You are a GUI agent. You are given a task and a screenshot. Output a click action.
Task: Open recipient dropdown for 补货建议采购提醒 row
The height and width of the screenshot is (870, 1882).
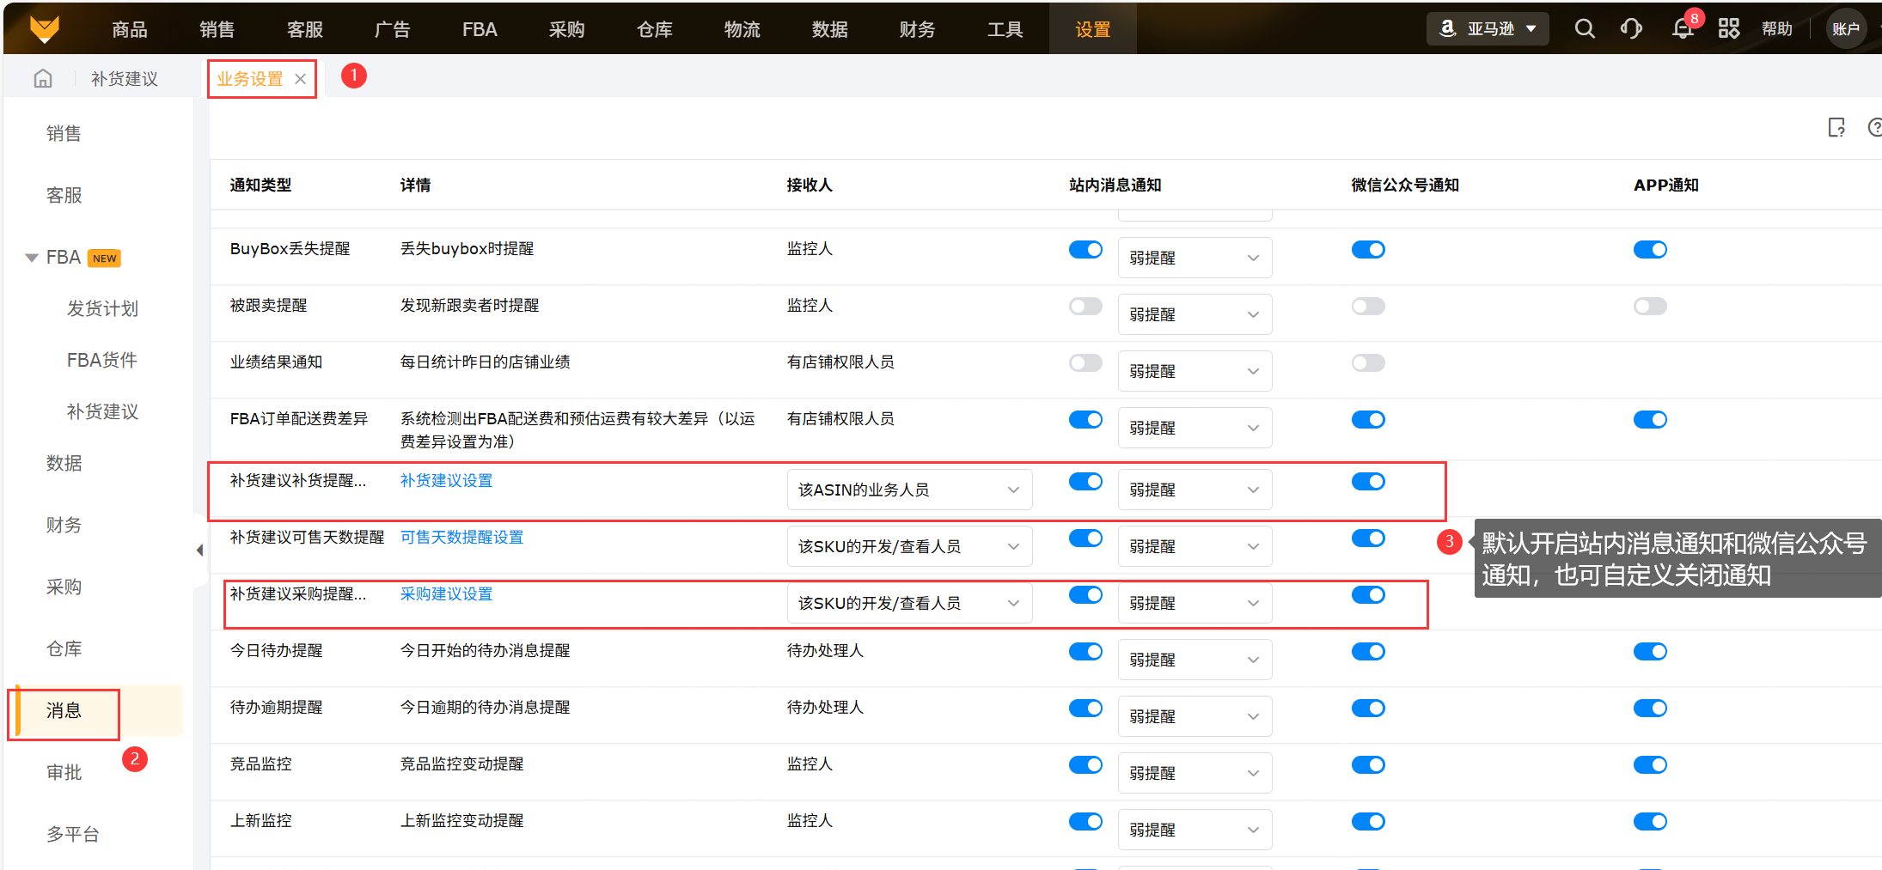909,603
